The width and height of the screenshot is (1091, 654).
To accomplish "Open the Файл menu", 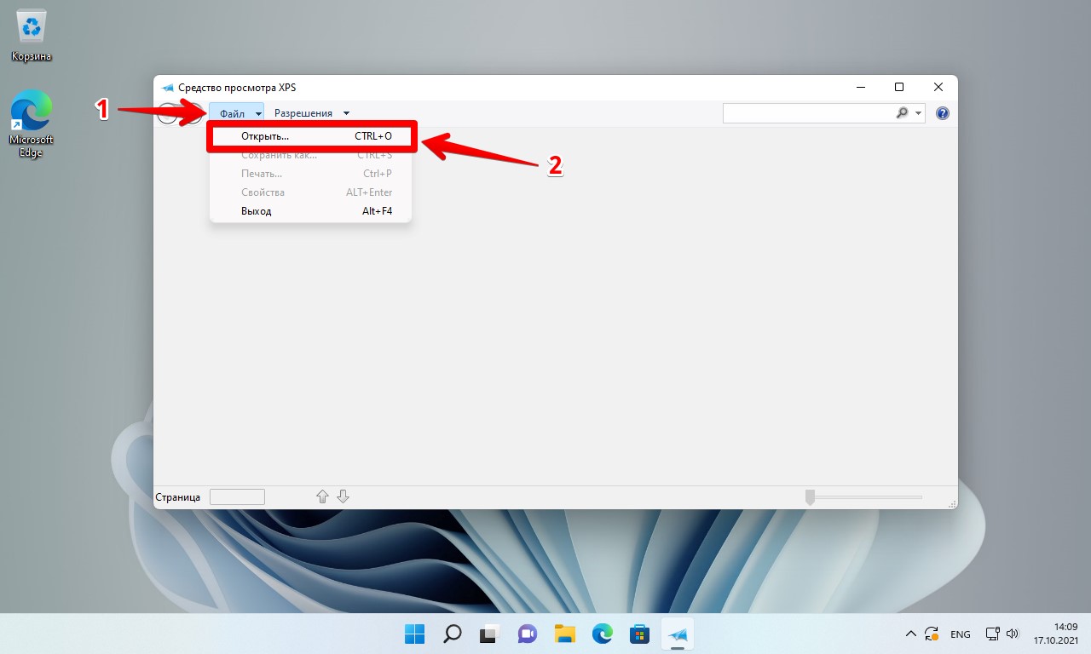I will (236, 113).
